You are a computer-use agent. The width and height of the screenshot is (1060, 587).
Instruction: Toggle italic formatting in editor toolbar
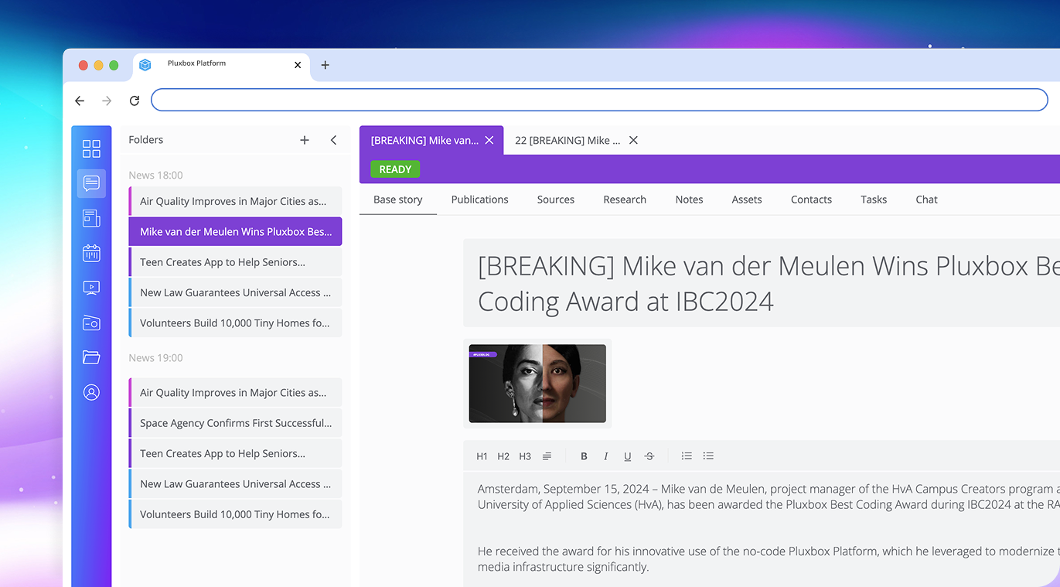605,456
